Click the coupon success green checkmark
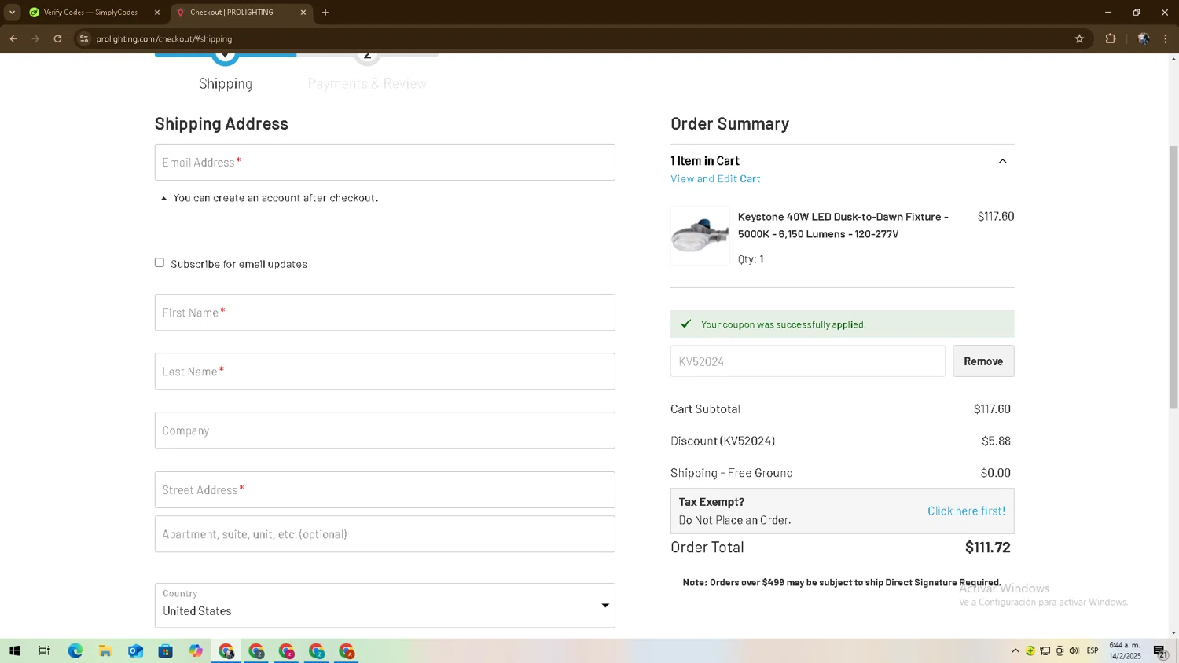The height and width of the screenshot is (663, 1179). point(685,324)
